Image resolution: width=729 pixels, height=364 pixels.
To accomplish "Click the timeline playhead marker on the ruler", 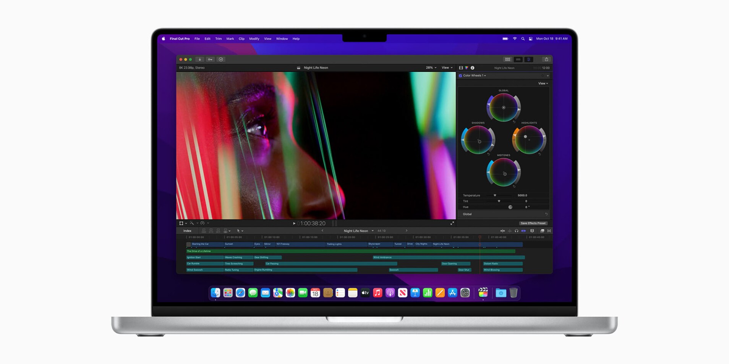I will pyautogui.click(x=480, y=237).
